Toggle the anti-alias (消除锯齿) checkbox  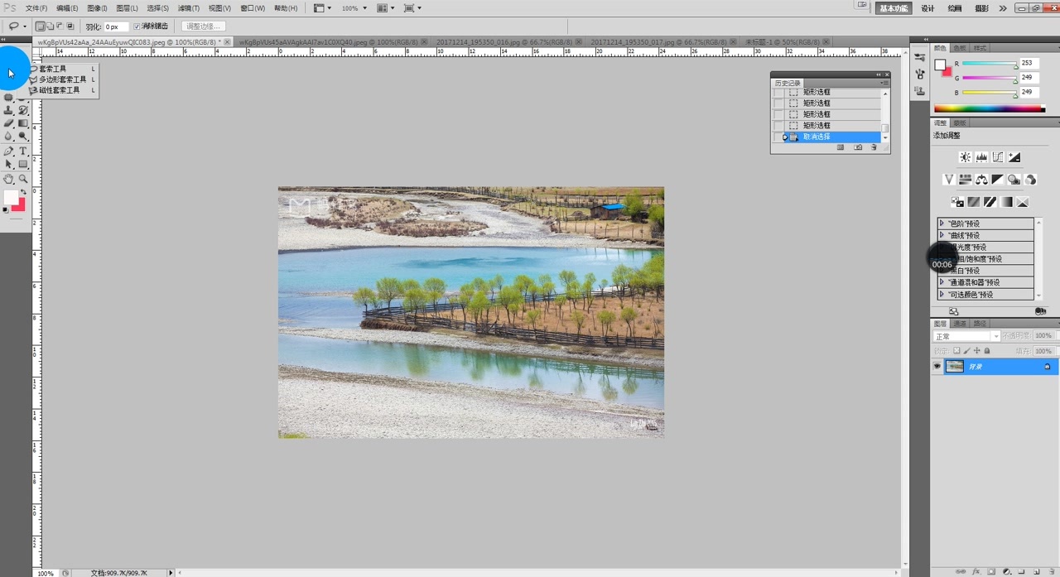tap(137, 26)
